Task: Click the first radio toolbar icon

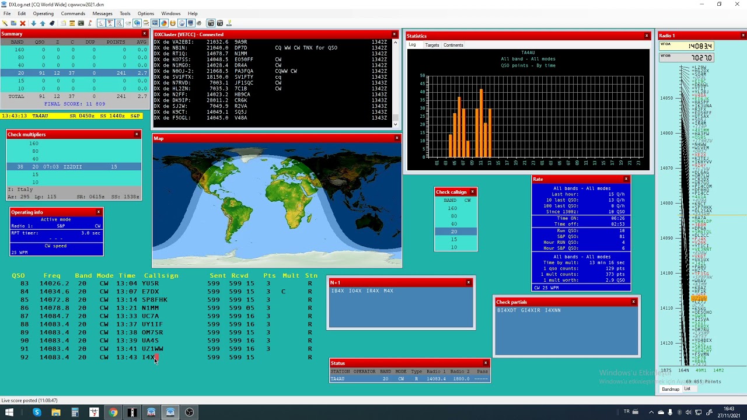Action: [211, 23]
